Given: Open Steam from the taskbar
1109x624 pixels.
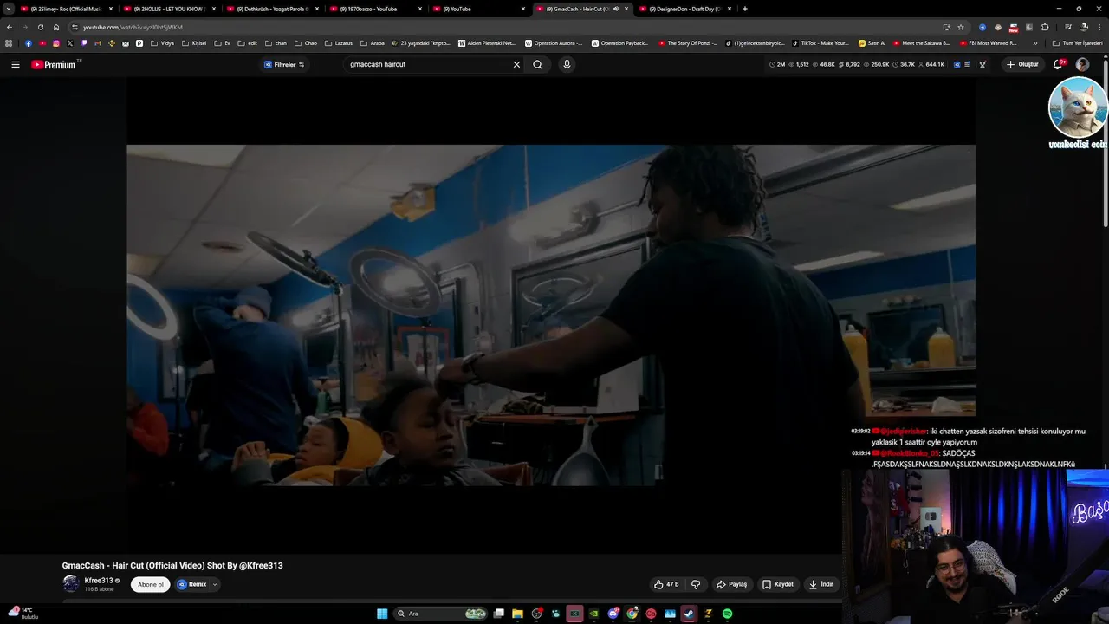Looking at the screenshot, I should pyautogui.click(x=689, y=614).
